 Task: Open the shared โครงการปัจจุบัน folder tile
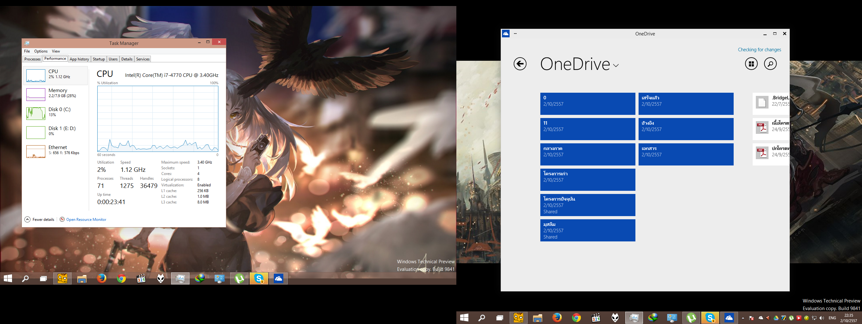[x=588, y=205]
